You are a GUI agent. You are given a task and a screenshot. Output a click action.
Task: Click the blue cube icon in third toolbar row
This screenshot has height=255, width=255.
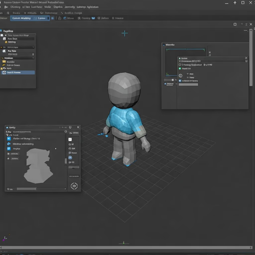pos(65,18)
